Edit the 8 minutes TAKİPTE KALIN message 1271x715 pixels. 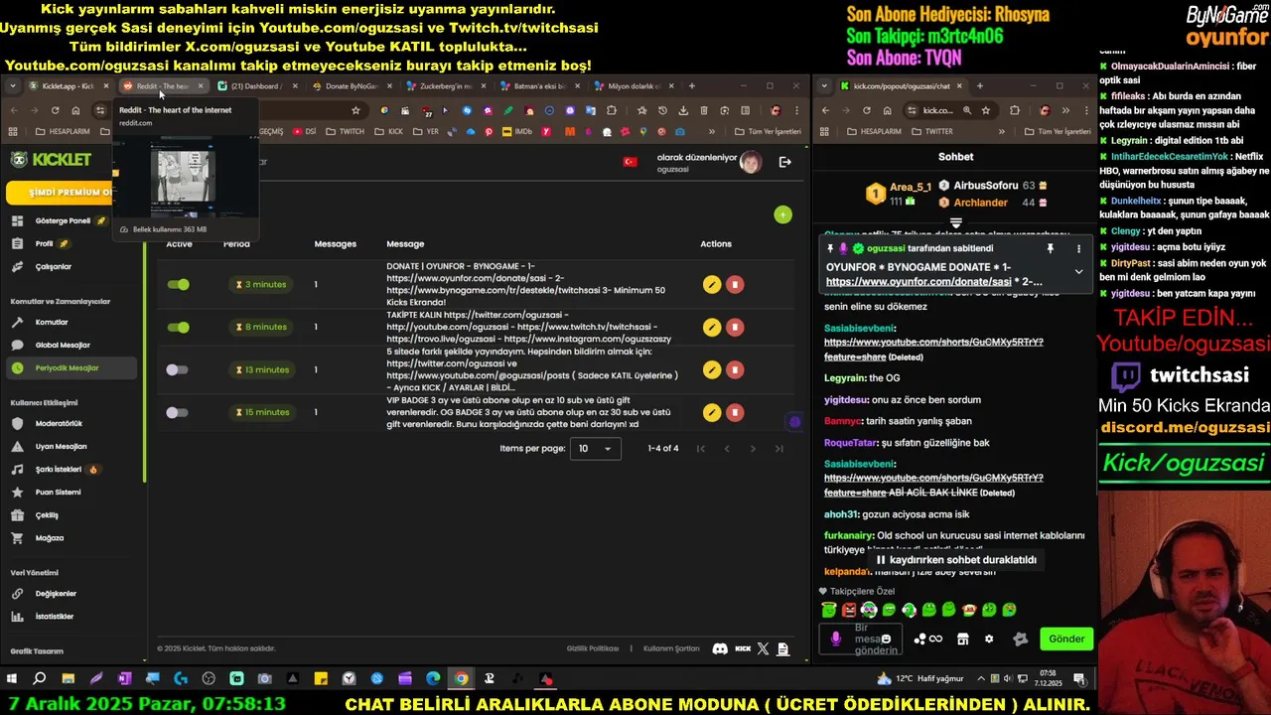(711, 327)
